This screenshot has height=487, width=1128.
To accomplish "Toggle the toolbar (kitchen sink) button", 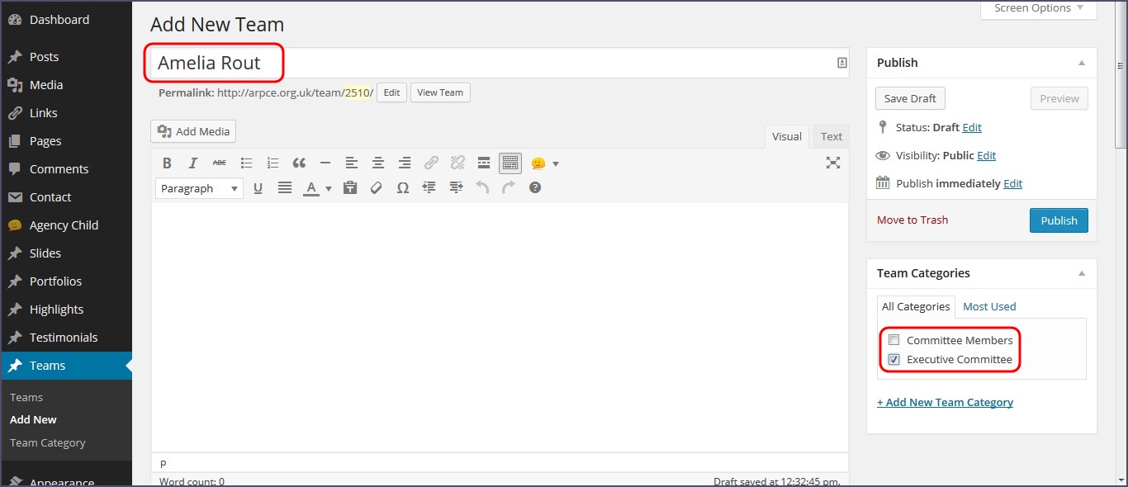I will pos(510,163).
